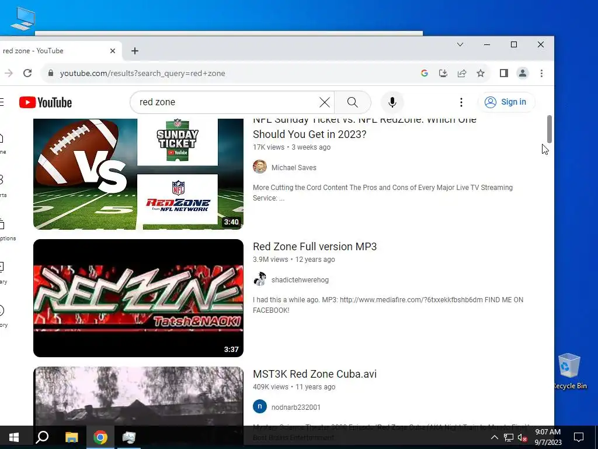598x449 pixels.
Task: Toggle the Chrome side panel
Action: click(504, 73)
